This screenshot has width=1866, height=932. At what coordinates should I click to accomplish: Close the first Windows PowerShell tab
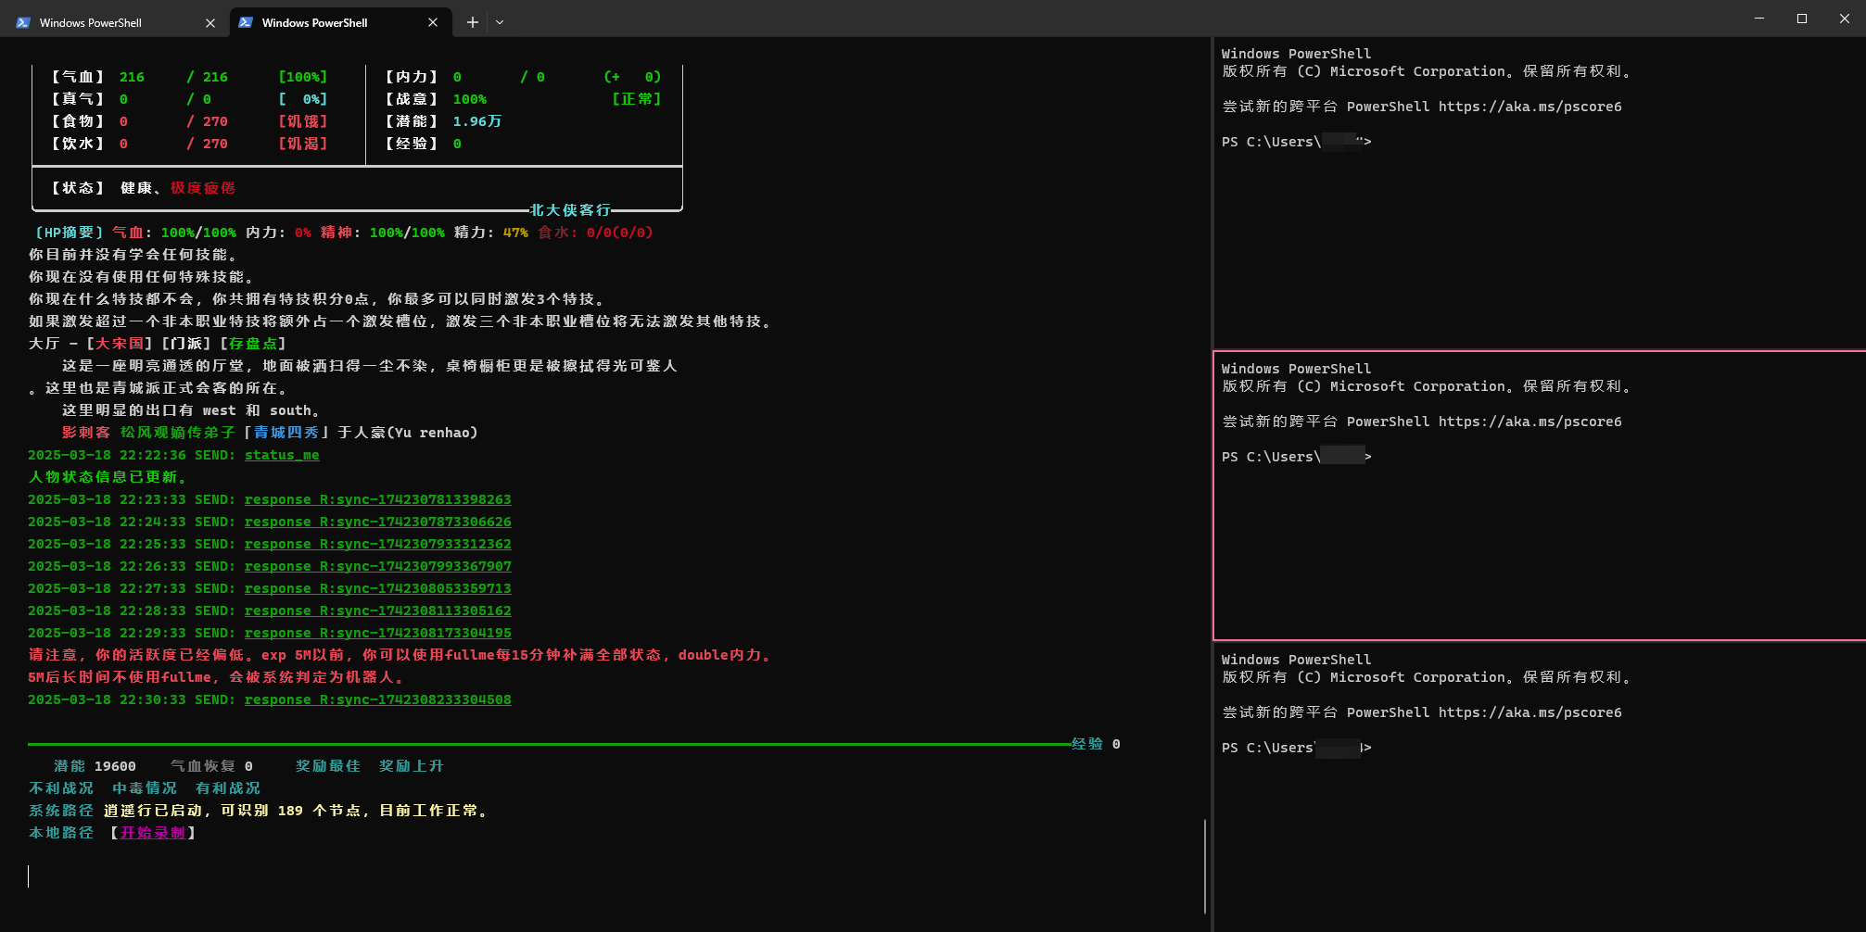(x=210, y=22)
